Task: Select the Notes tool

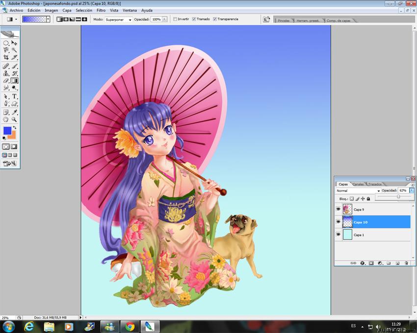Action: coord(6,112)
